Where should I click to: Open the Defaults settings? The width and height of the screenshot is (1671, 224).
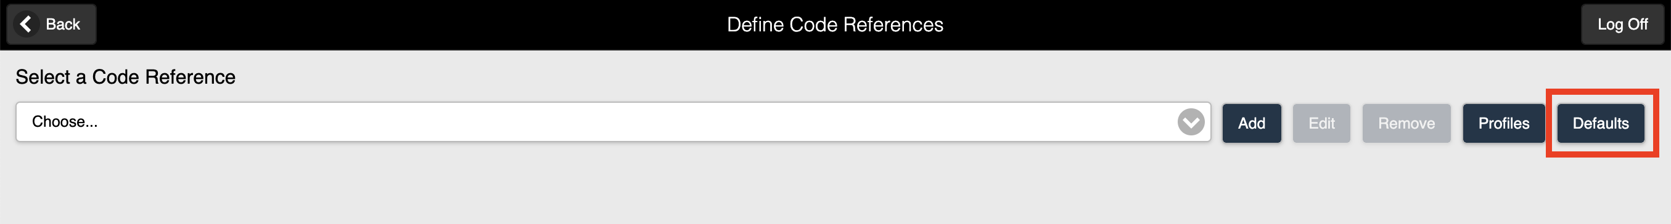[x=1600, y=123]
